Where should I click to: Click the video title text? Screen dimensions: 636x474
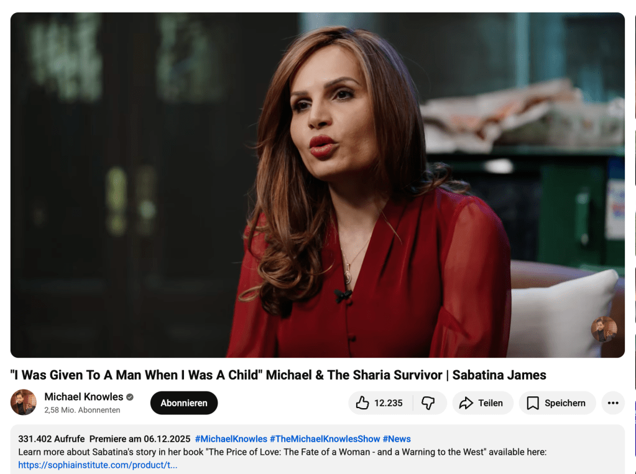[279, 375]
